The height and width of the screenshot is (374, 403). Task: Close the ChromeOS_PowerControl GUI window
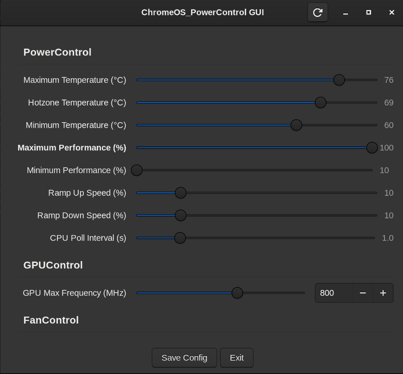(x=391, y=12)
